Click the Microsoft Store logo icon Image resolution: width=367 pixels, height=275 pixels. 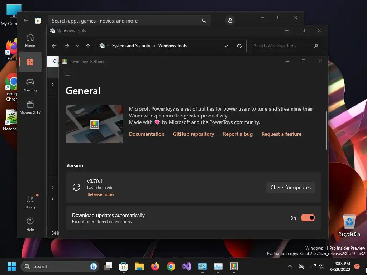(38, 20)
